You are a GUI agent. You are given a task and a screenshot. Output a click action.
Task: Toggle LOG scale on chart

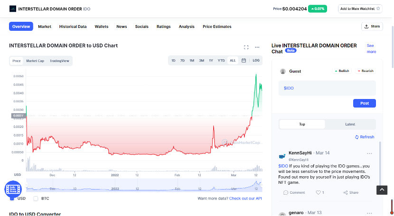[x=256, y=61]
